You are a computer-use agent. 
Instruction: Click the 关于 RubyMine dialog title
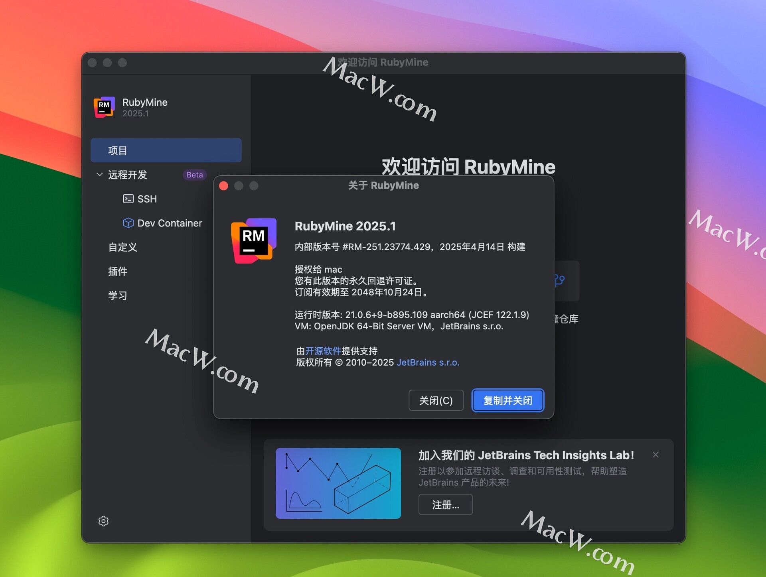tap(383, 185)
